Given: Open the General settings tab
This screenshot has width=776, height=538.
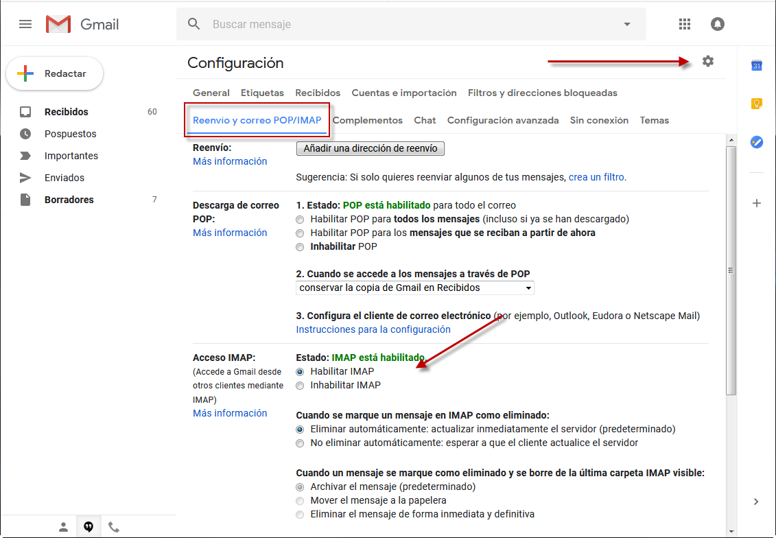Looking at the screenshot, I should [211, 93].
